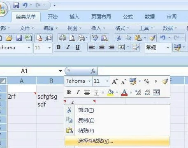Open the 审阅 ribbon tab

point(172,17)
